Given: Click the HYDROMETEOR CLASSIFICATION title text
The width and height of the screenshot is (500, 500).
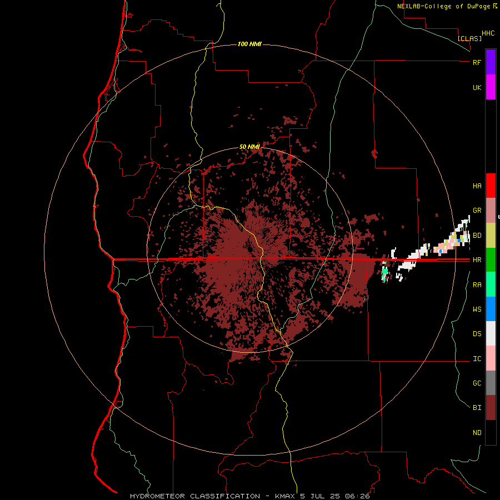Looking at the screenshot, I should click(195, 496).
